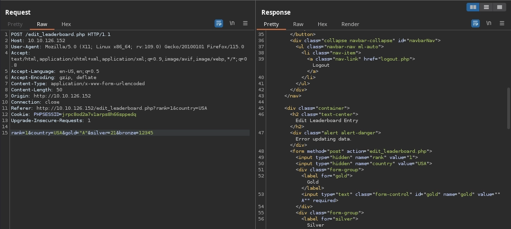511x229 pixels.
Task: Toggle word wrap in the Response panel
Action: (475, 23)
